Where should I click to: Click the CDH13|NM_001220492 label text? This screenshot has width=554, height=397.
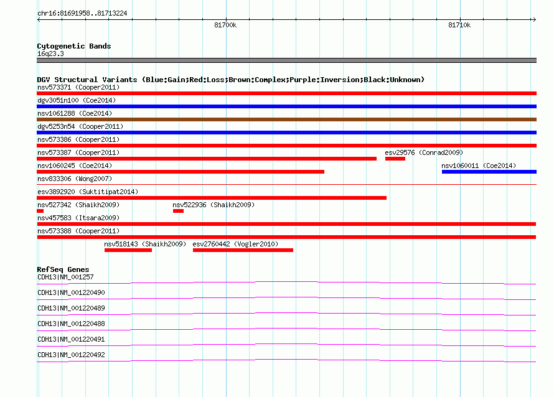(71, 355)
